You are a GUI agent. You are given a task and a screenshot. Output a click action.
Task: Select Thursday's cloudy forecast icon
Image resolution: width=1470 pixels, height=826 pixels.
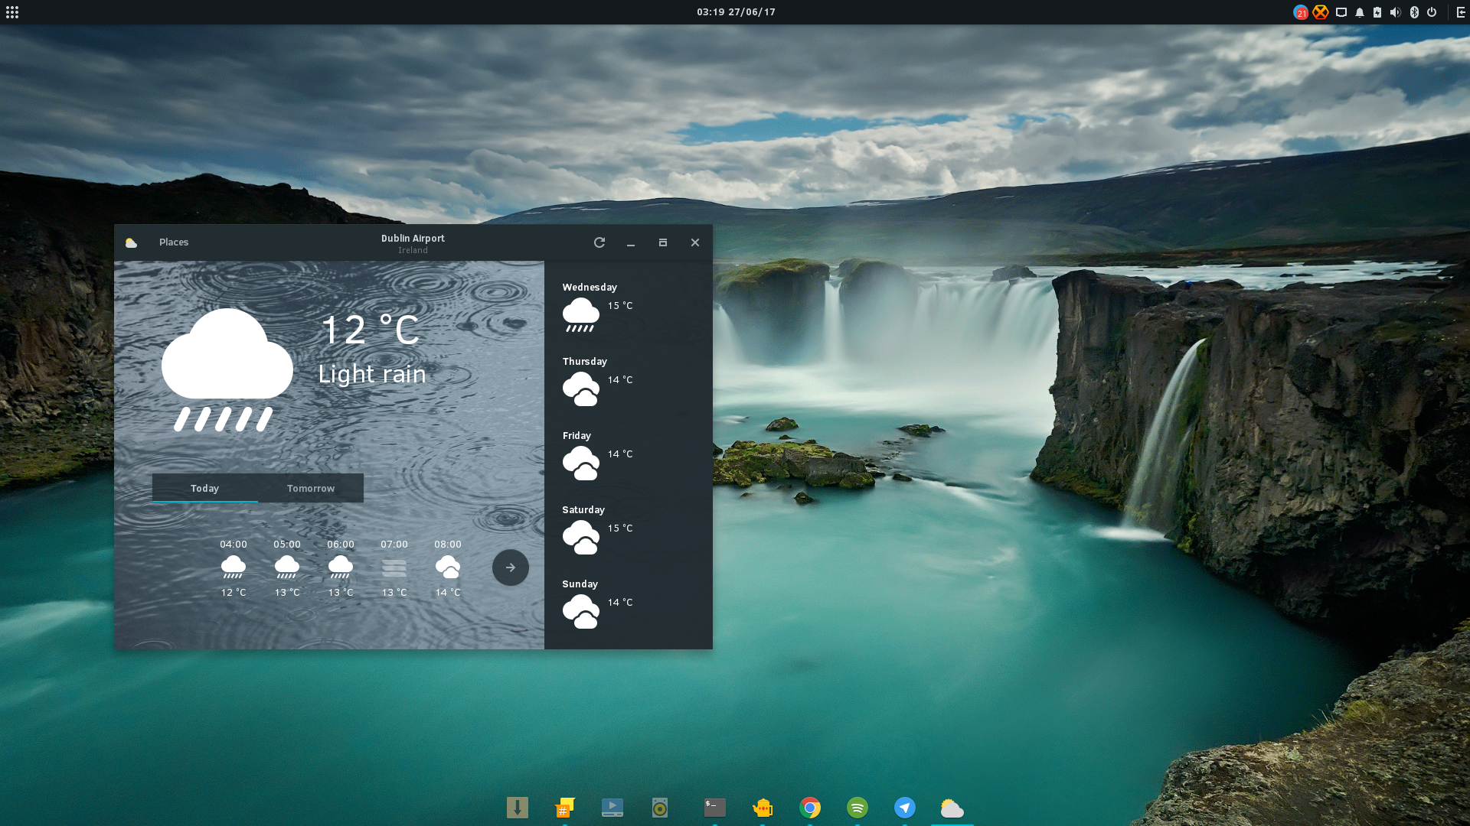pos(581,389)
